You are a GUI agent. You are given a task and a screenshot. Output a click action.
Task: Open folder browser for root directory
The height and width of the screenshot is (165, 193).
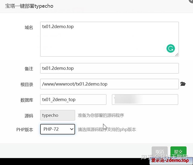tap(183, 84)
